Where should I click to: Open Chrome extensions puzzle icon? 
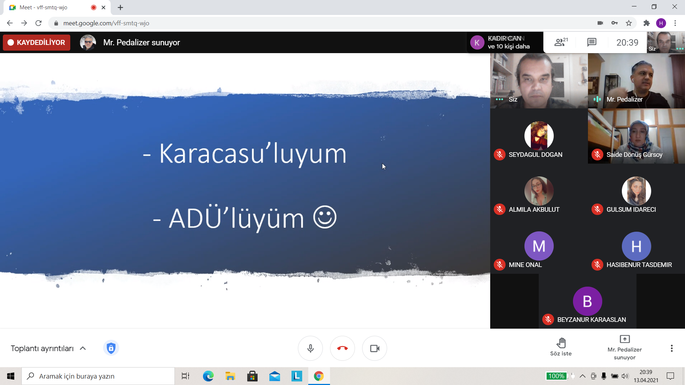click(x=646, y=23)
